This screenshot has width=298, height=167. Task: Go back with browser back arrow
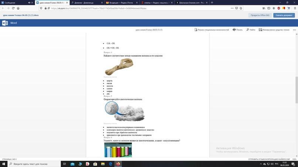pos(3,8)
